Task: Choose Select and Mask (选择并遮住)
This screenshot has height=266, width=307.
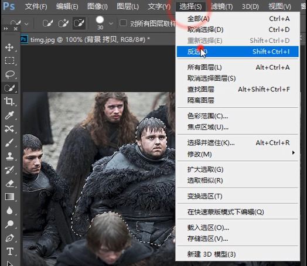Action: (x=238, y=143)
